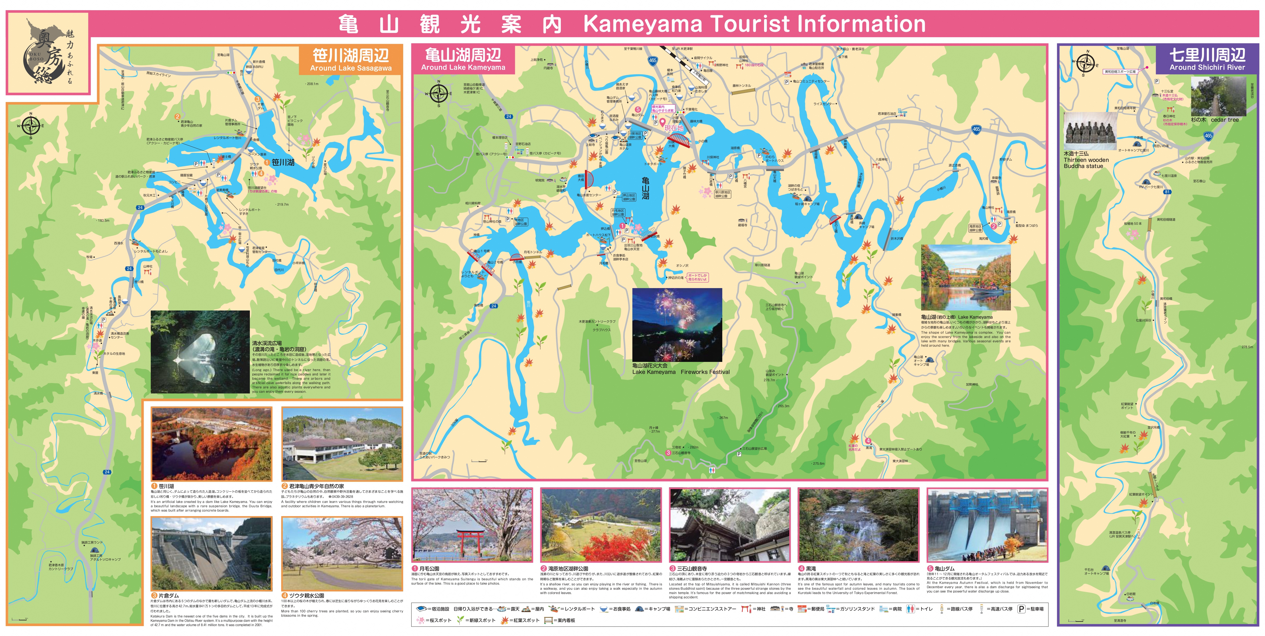Screen dimensions: 1265x636
Task: Open the 片倉ダム dam photo
Action: tap(211, 554)
